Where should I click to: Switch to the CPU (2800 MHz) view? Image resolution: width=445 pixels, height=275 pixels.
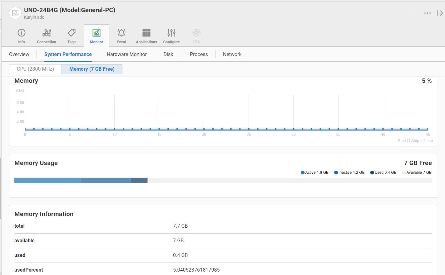coord(35,69)
